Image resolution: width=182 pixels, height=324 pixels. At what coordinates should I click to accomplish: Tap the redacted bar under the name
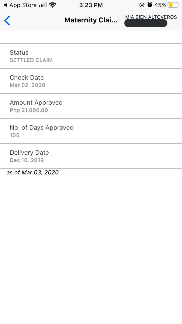(146, 23)
